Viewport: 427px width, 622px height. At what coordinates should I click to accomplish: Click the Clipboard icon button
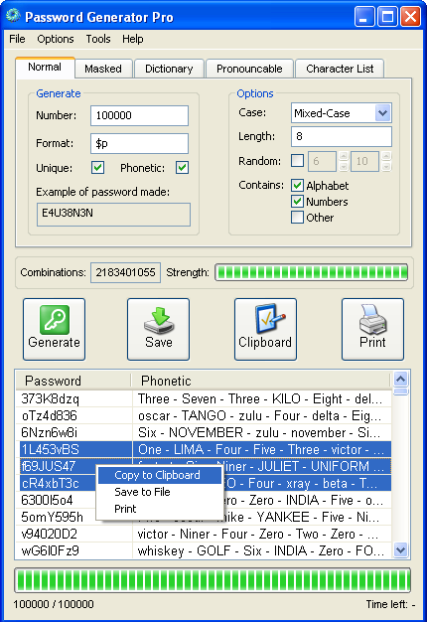265,330
